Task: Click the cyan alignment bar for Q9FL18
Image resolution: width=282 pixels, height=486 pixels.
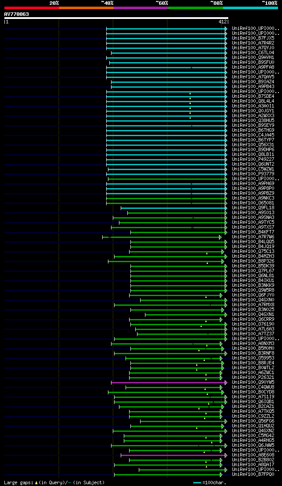Action: [x=174, y=208]
